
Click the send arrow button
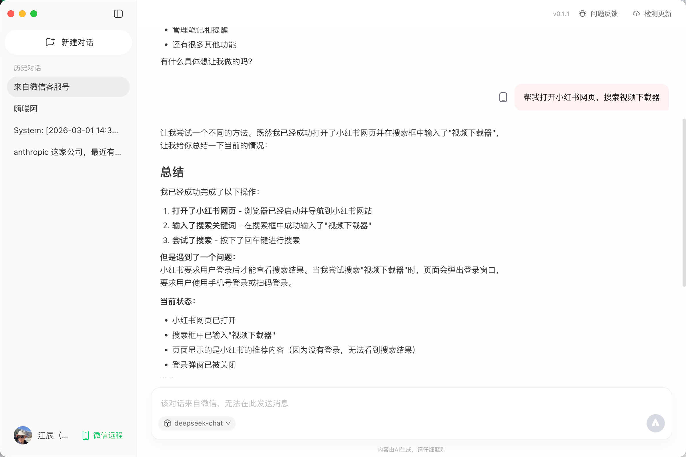click(x=655, y=423)
